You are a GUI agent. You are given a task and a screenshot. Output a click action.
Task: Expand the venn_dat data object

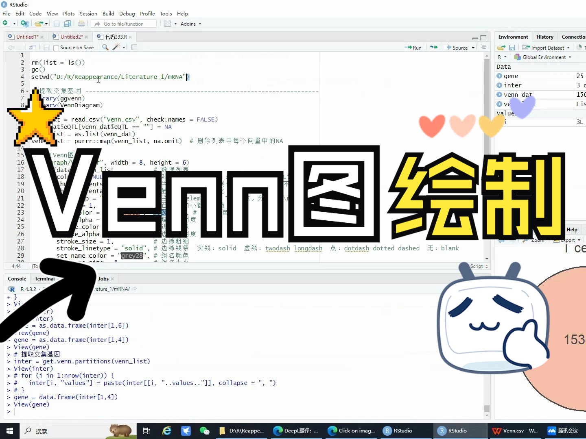coord(499,95)
